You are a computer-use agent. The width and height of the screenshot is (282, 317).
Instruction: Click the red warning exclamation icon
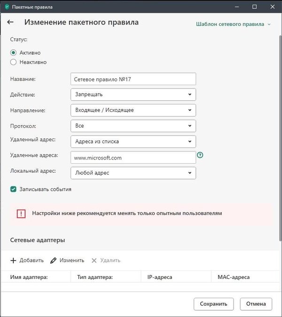point(21,214)
